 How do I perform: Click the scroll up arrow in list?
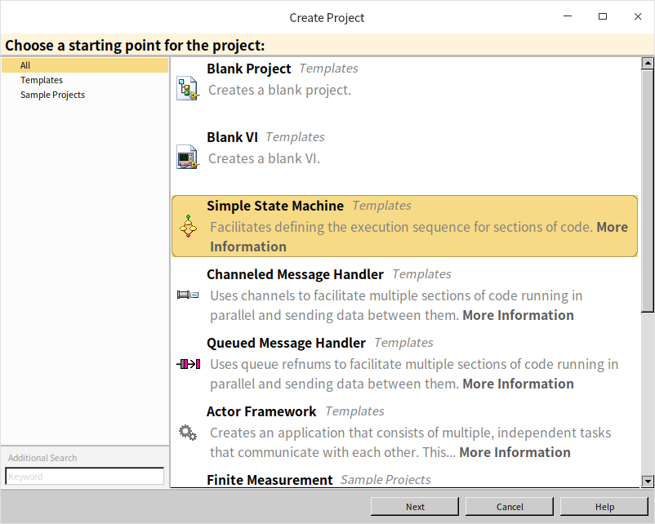[647, 63]
